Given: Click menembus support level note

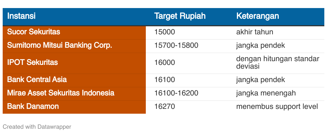Looking at the screenshot, I should pyautogui.click(x=277, y=106).
